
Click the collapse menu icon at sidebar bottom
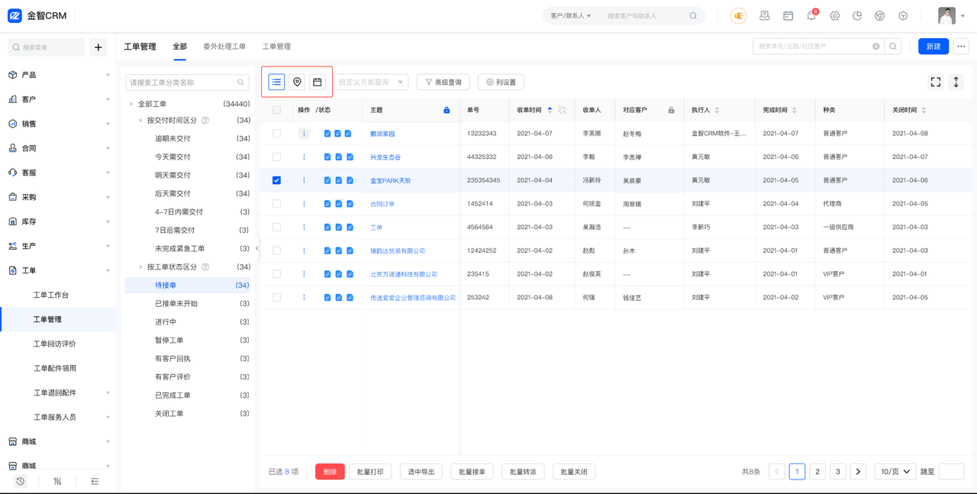click(x=95, y=481)
